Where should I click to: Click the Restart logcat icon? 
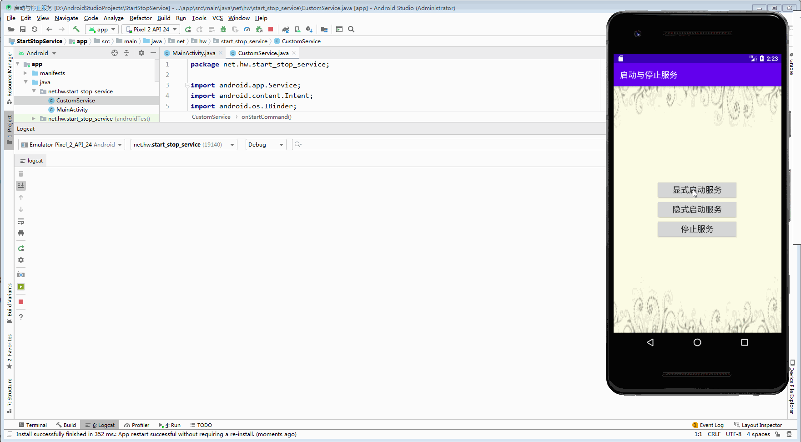tap(21, 249)
